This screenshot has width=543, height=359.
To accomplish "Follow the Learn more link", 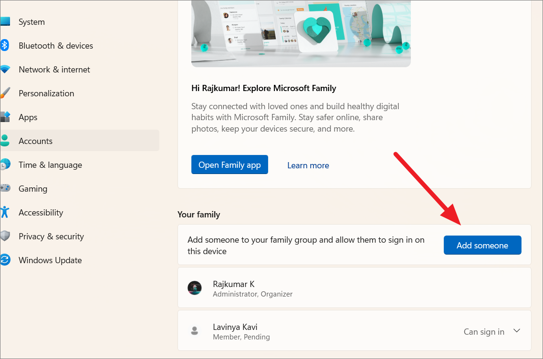I will click(308, 165).
